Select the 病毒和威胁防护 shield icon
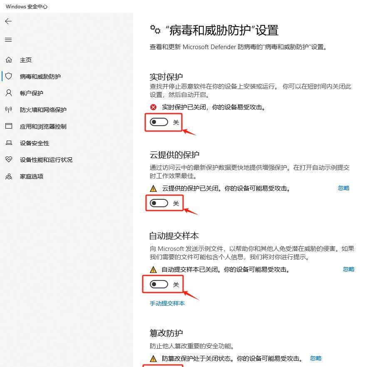Viewport: 382px width, 367px height. click(x=8, y=77)
